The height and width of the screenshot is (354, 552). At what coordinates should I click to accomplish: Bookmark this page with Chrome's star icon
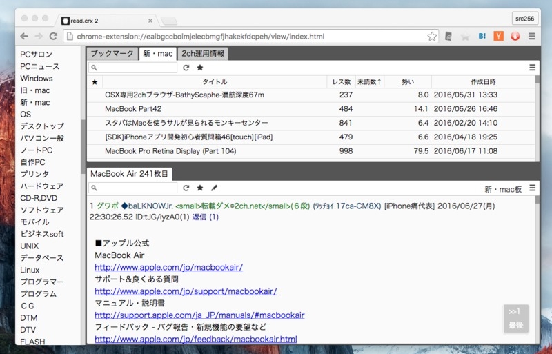click(432, 36)
